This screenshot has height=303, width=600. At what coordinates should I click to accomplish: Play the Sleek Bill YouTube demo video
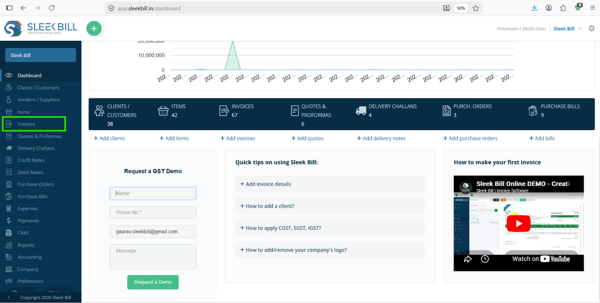pyautogui.click(x=518, y=223)
